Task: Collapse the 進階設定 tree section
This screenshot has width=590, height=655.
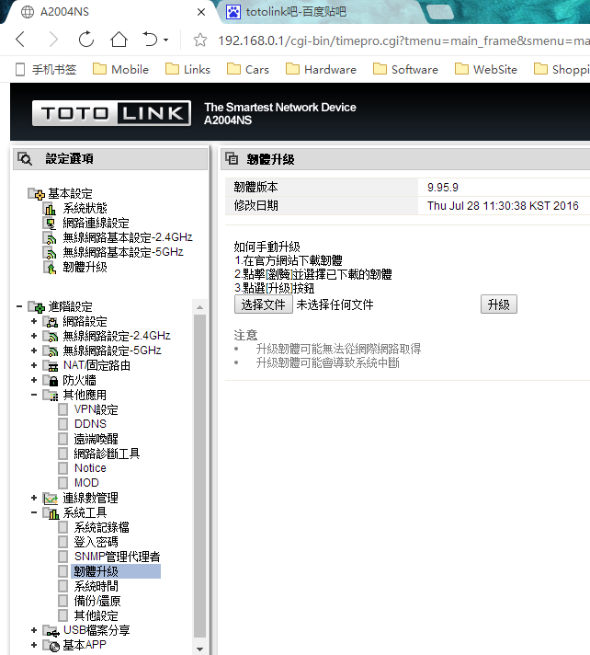Action: (x=19, y=306)
